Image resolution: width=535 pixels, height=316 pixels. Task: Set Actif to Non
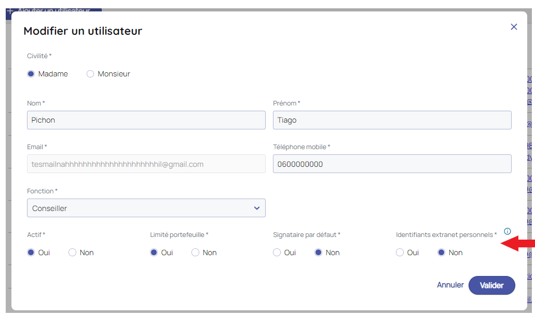[x=73, y=253]
